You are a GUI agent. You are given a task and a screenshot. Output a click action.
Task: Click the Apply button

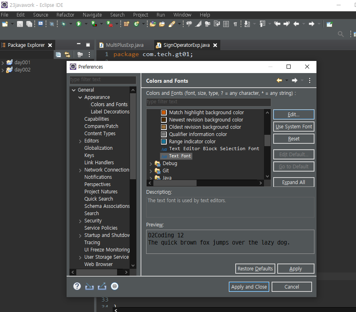tap(295, 269)
